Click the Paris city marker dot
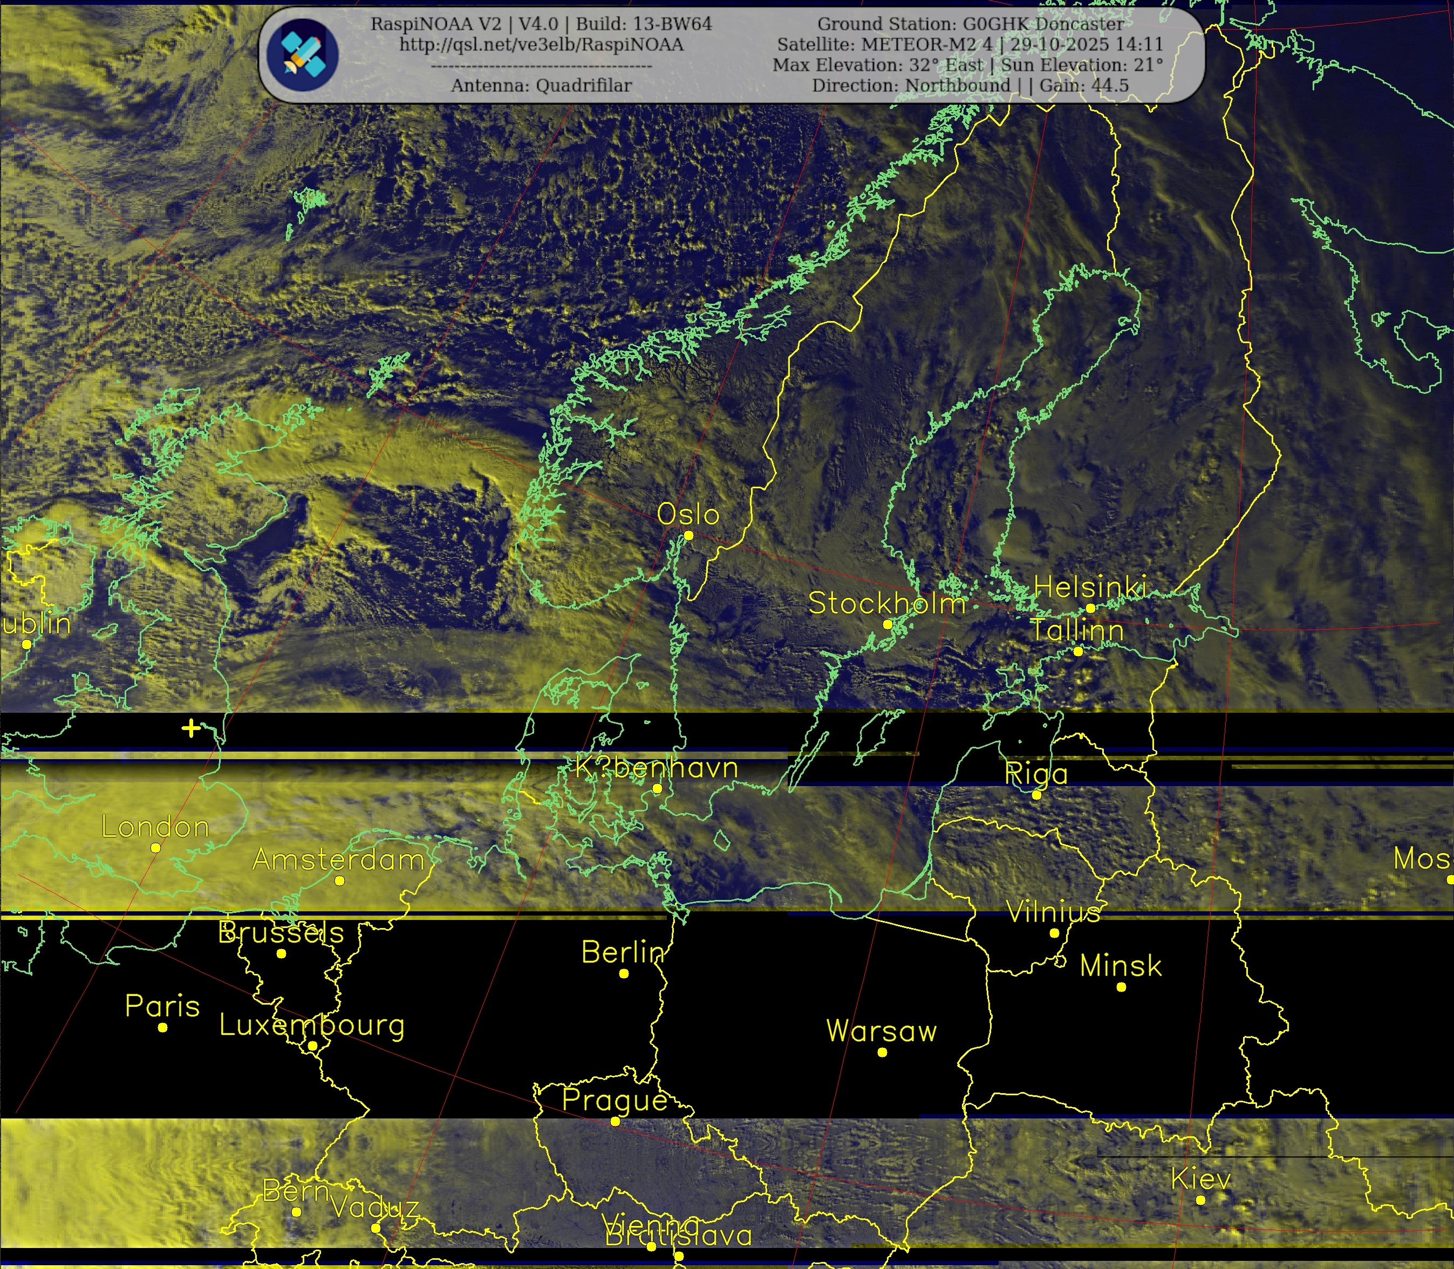The width and height of the screenshot is (1454, 1269). click(163, 1027)
